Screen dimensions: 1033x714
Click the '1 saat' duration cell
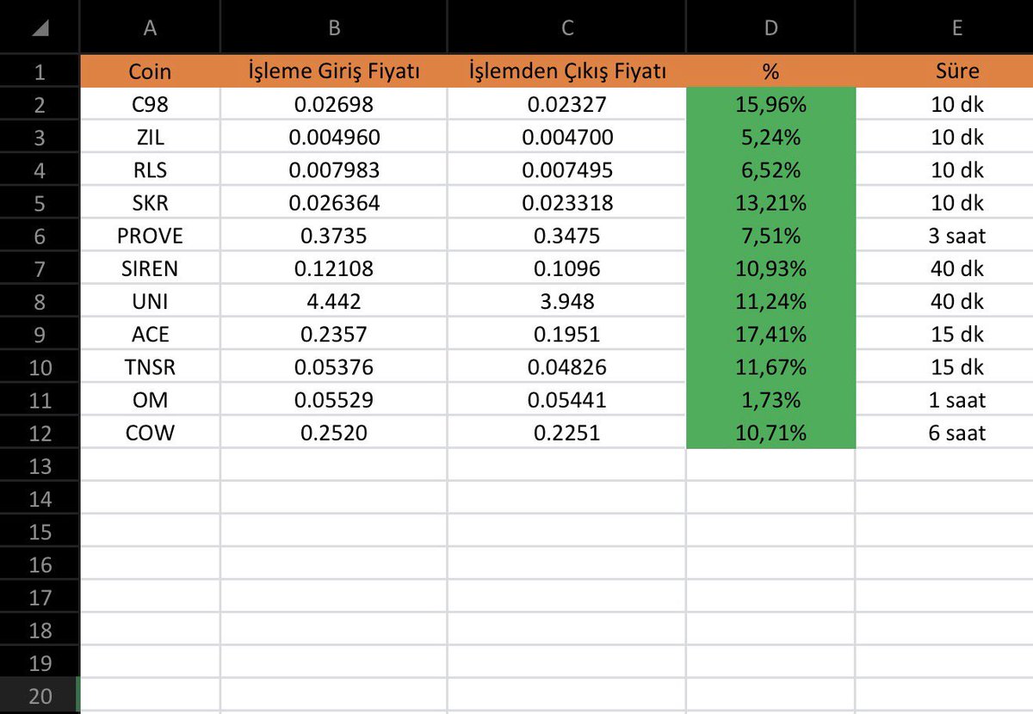click(944, 400)
